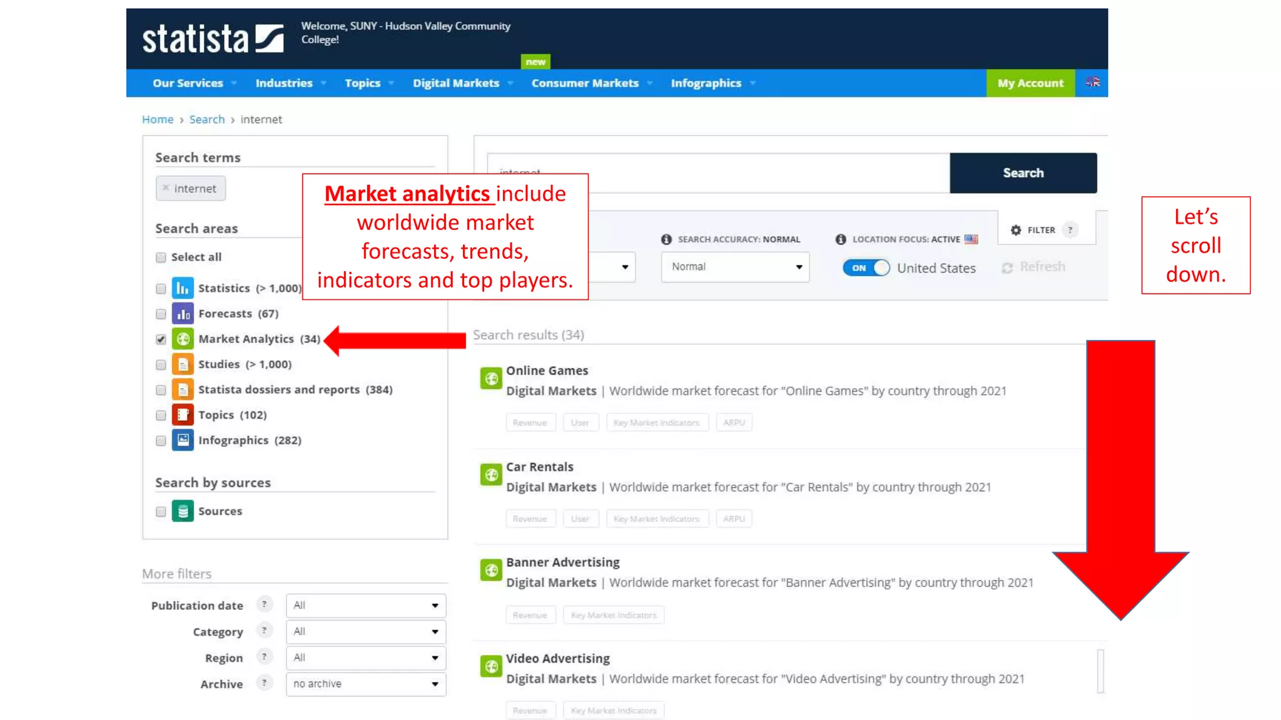Click the language flag icon in the navbar

tap(1092, 82)
